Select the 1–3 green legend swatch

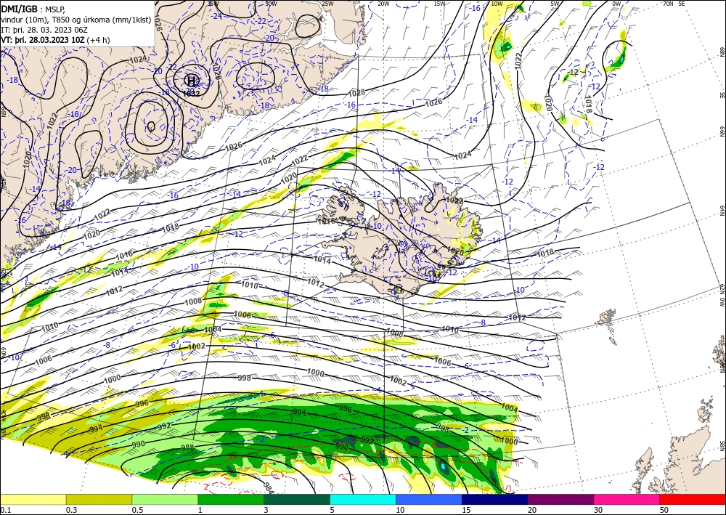tap(231, 499)
